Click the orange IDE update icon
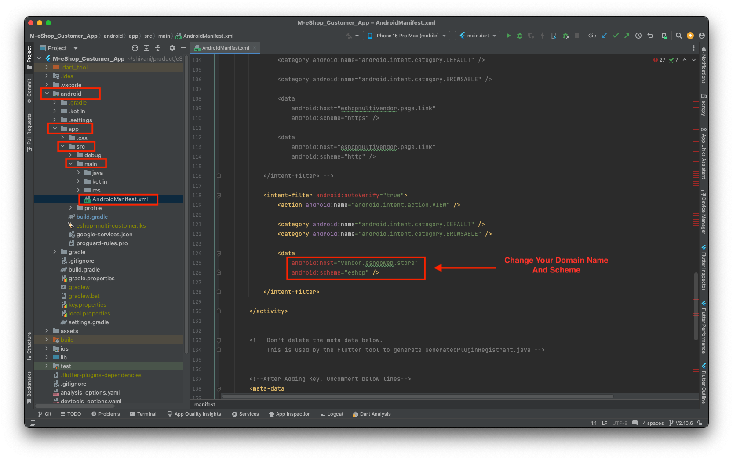This screenshot has height=460, width=733. click(690, 36)
